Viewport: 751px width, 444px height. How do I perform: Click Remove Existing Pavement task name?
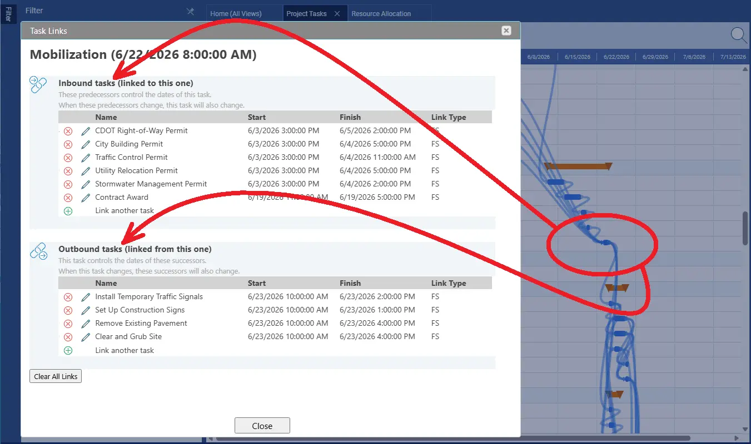[x=141, y=323]
